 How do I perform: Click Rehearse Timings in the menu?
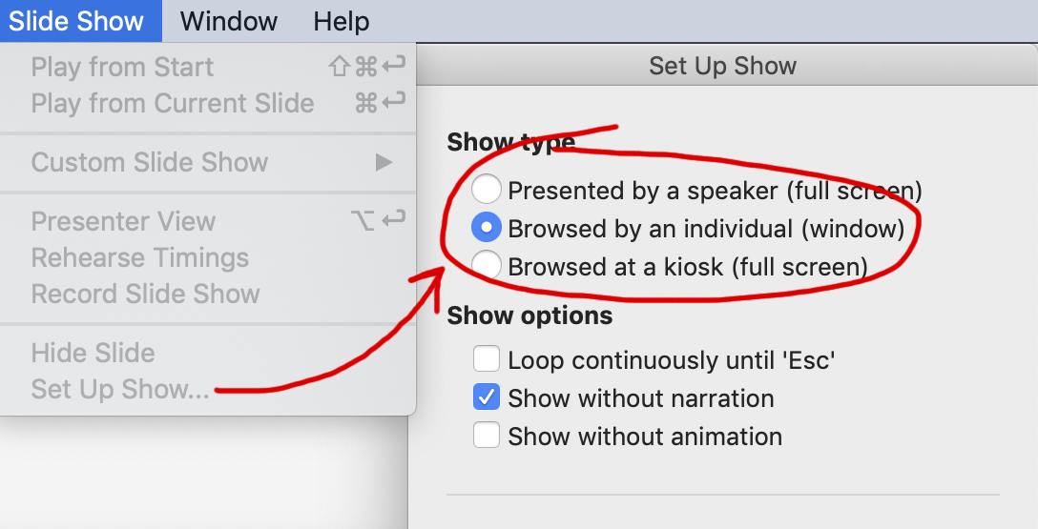coord(139,257)
